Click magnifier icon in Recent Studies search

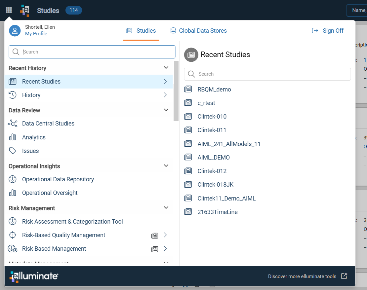point(191,74)
